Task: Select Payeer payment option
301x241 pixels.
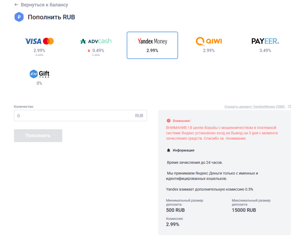Action: click(x=265, y=45)
